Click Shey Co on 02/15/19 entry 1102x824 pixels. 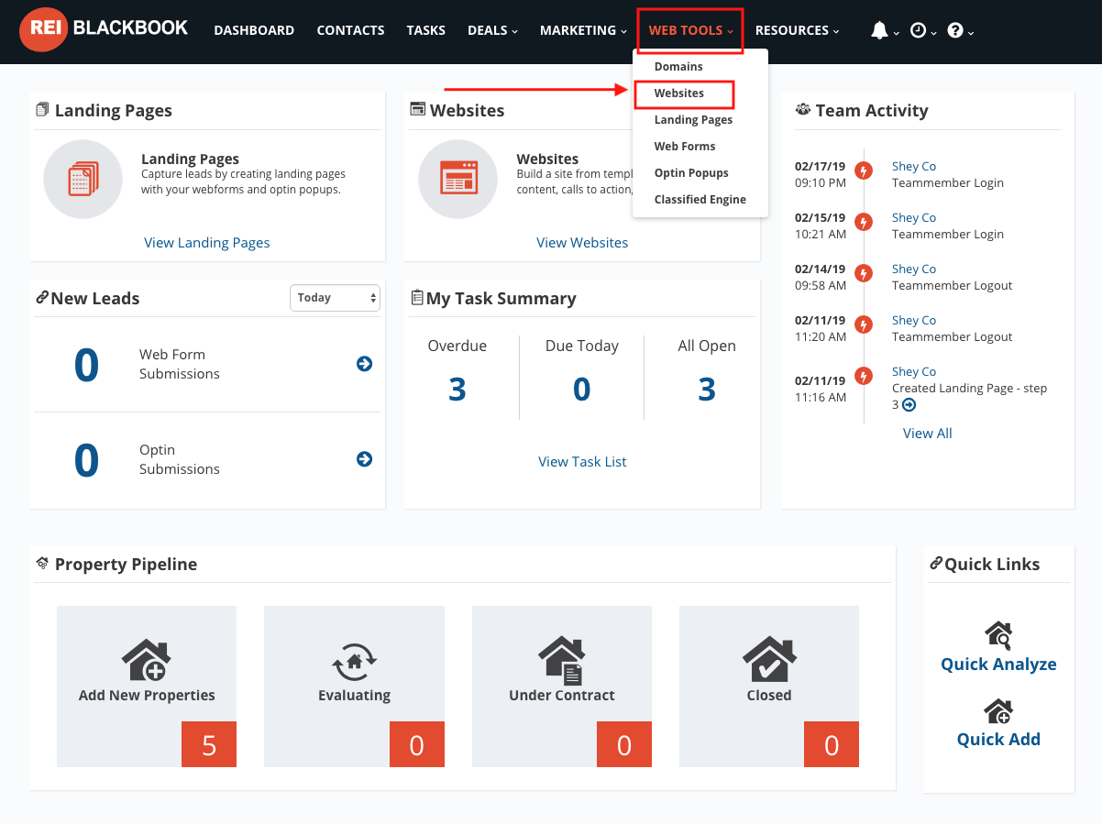point(914,218)
